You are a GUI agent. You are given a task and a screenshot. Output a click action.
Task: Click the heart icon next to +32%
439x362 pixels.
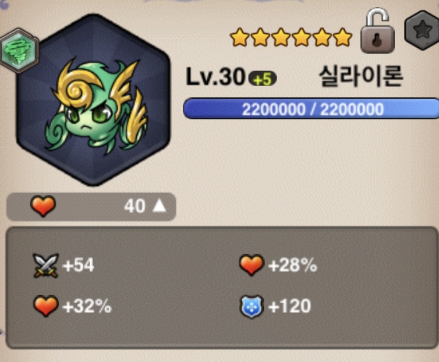45,306
